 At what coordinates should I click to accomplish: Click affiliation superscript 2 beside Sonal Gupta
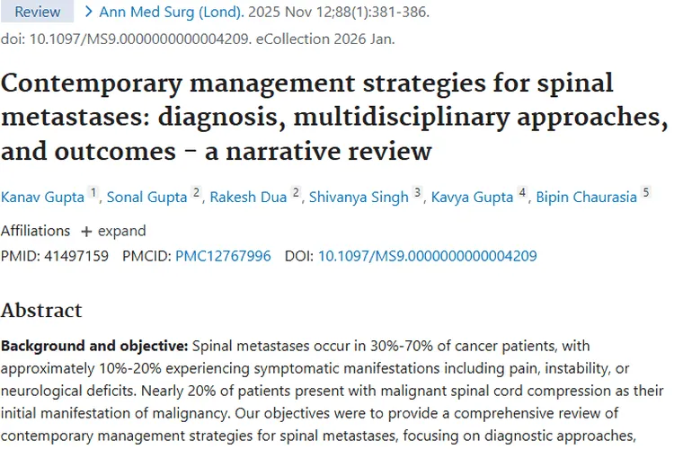[x=196, y=194]
